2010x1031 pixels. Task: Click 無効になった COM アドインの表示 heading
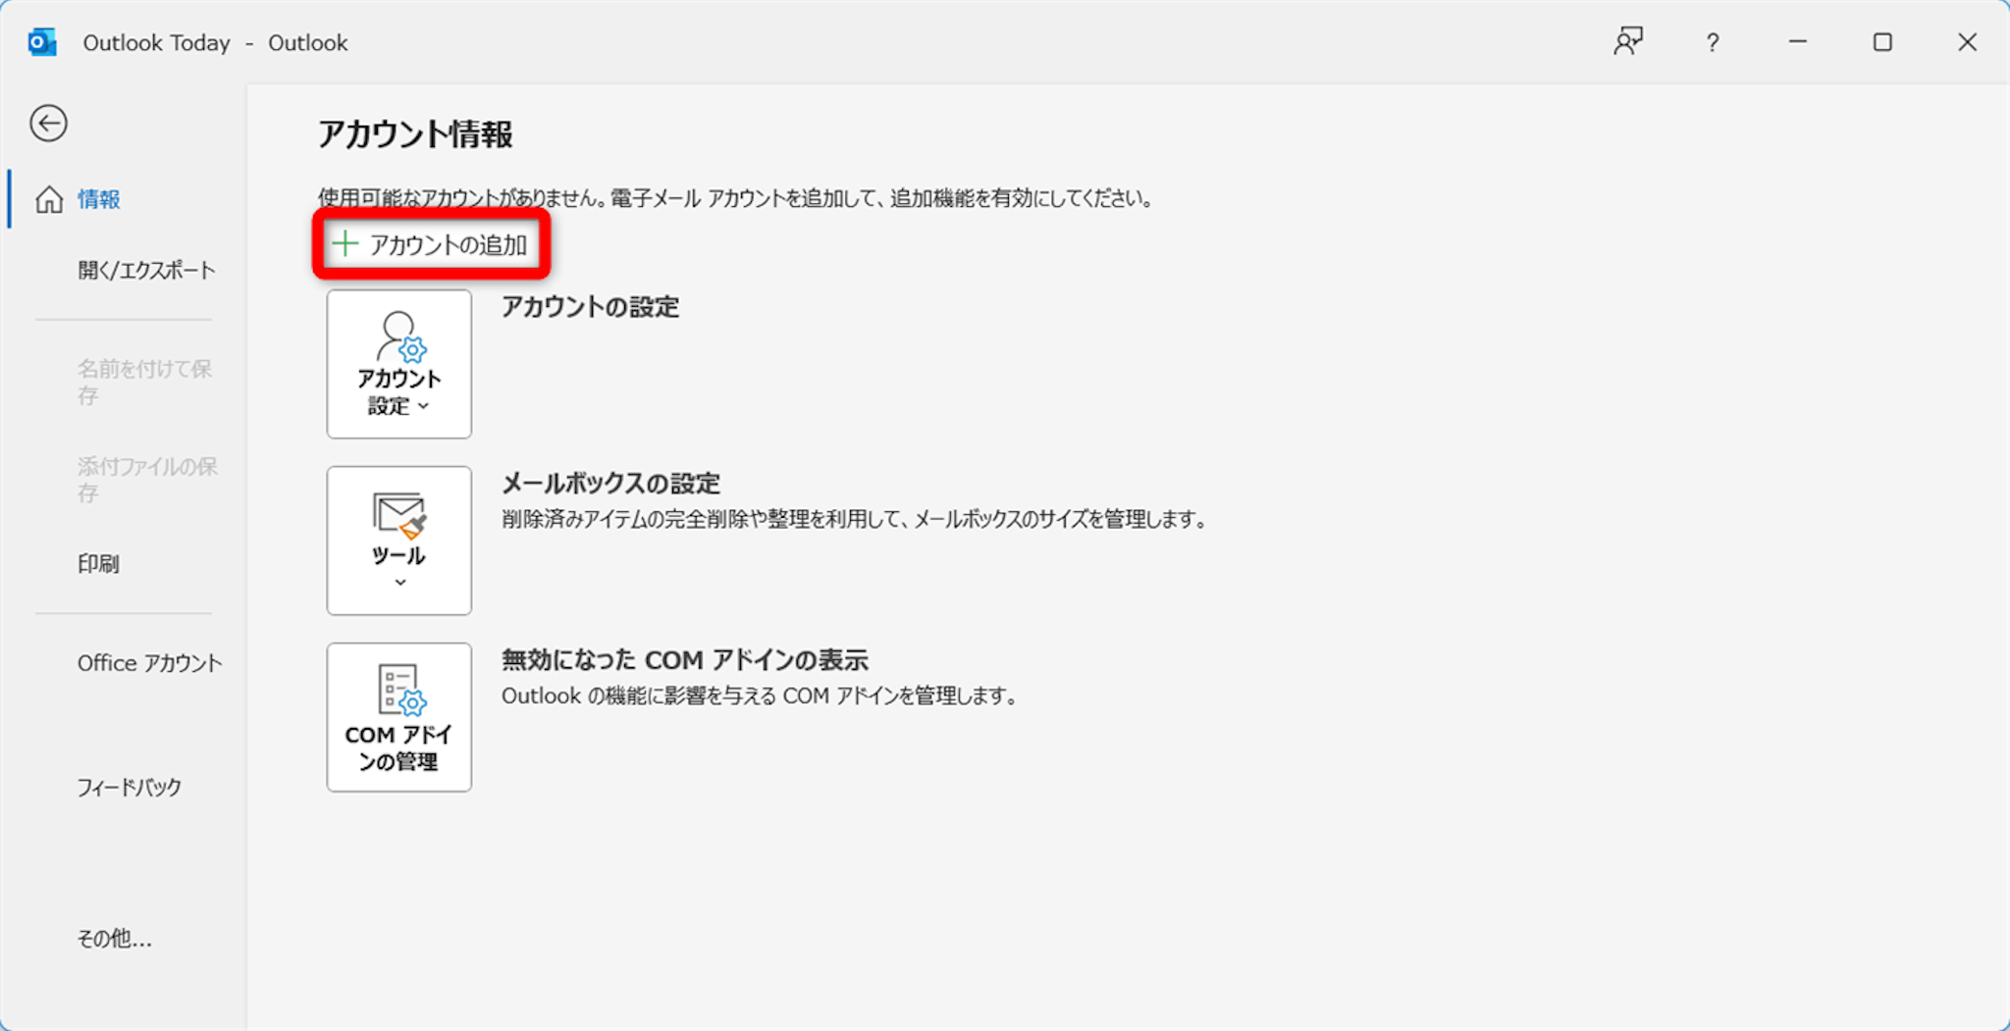(685, 659)
